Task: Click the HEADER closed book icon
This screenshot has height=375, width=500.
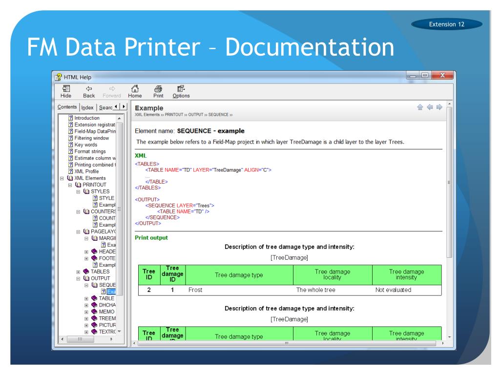Action: (x=94, y=251)
